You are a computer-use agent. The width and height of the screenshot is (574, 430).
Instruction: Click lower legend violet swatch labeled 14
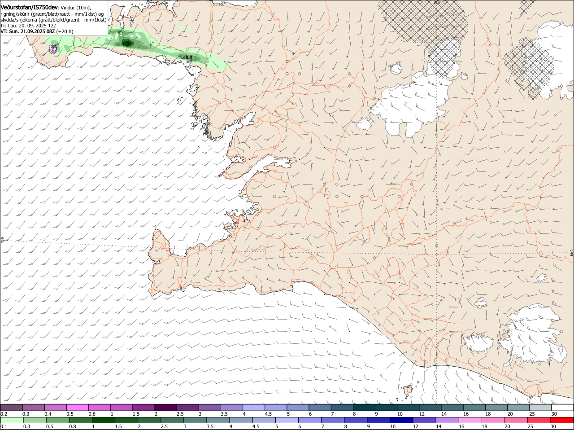click(x=447, y=420)
